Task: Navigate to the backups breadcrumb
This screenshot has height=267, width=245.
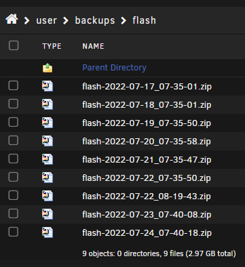Action: coord(95,20)
